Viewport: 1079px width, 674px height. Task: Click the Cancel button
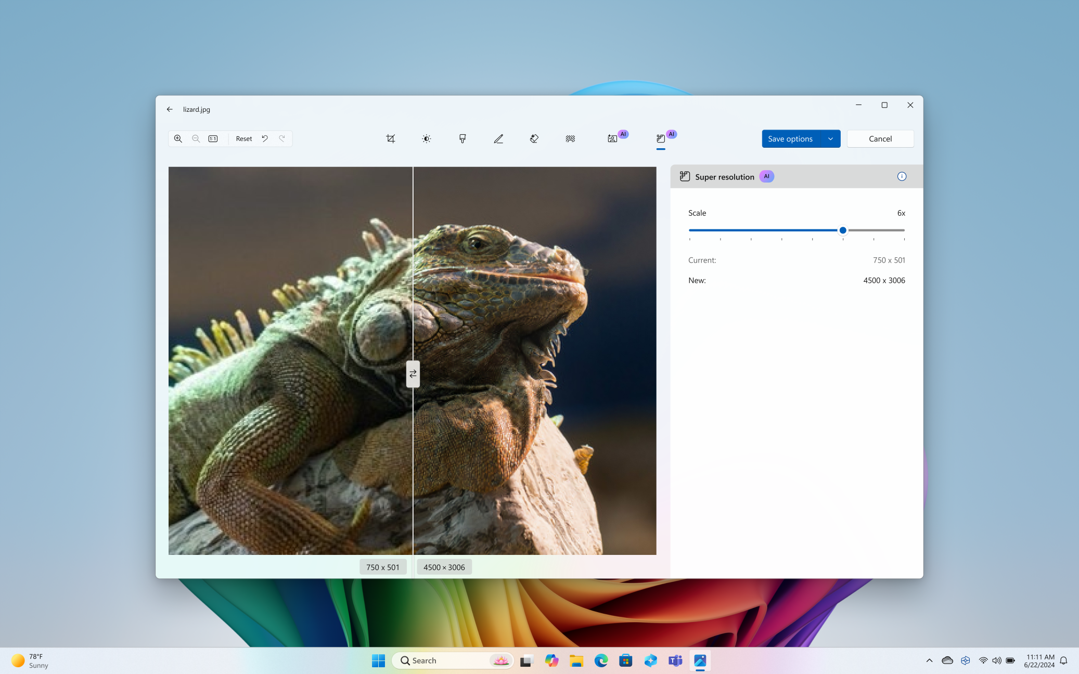click(x=880, y=138)
